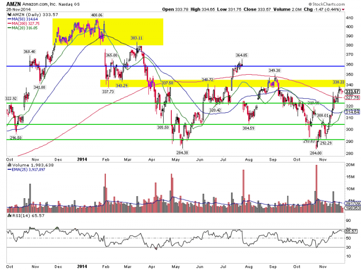361x270 pixels.
Task: Click the High 334.65 value
Action: (x=203, y=10)
